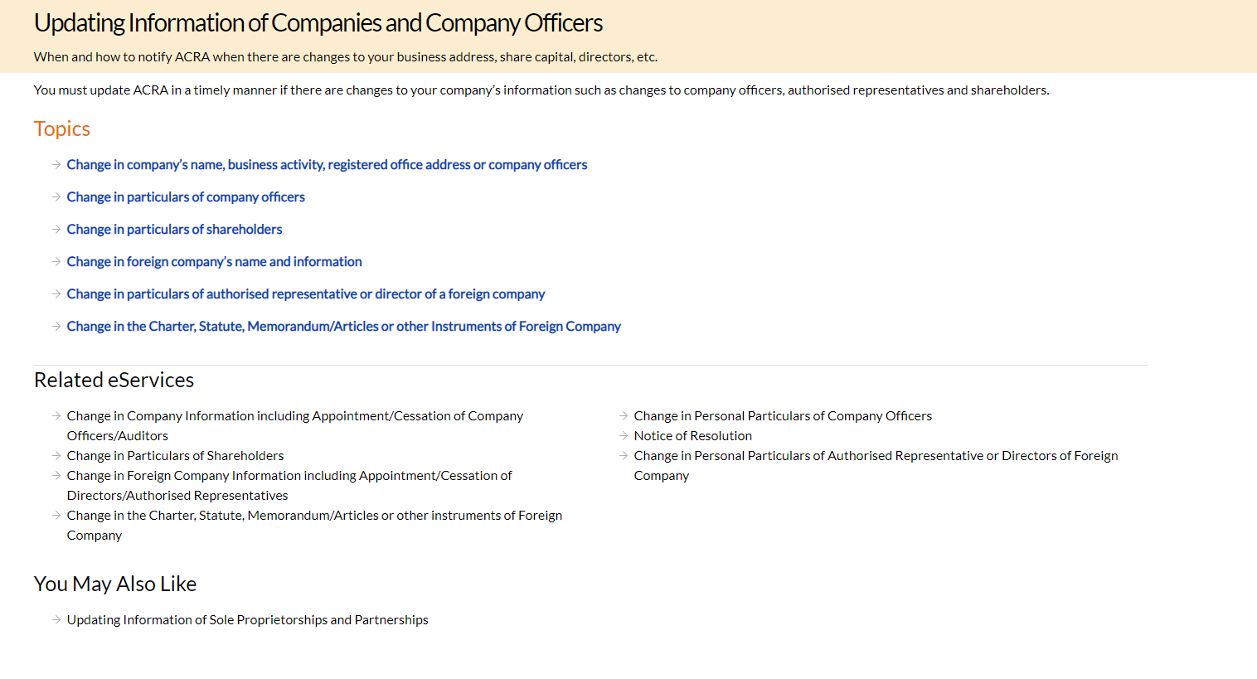1257x679 pixels.
Task: Click arrow icon beside Sole Proprietorships and Partnerships link
Action: [x=56, y=619]
